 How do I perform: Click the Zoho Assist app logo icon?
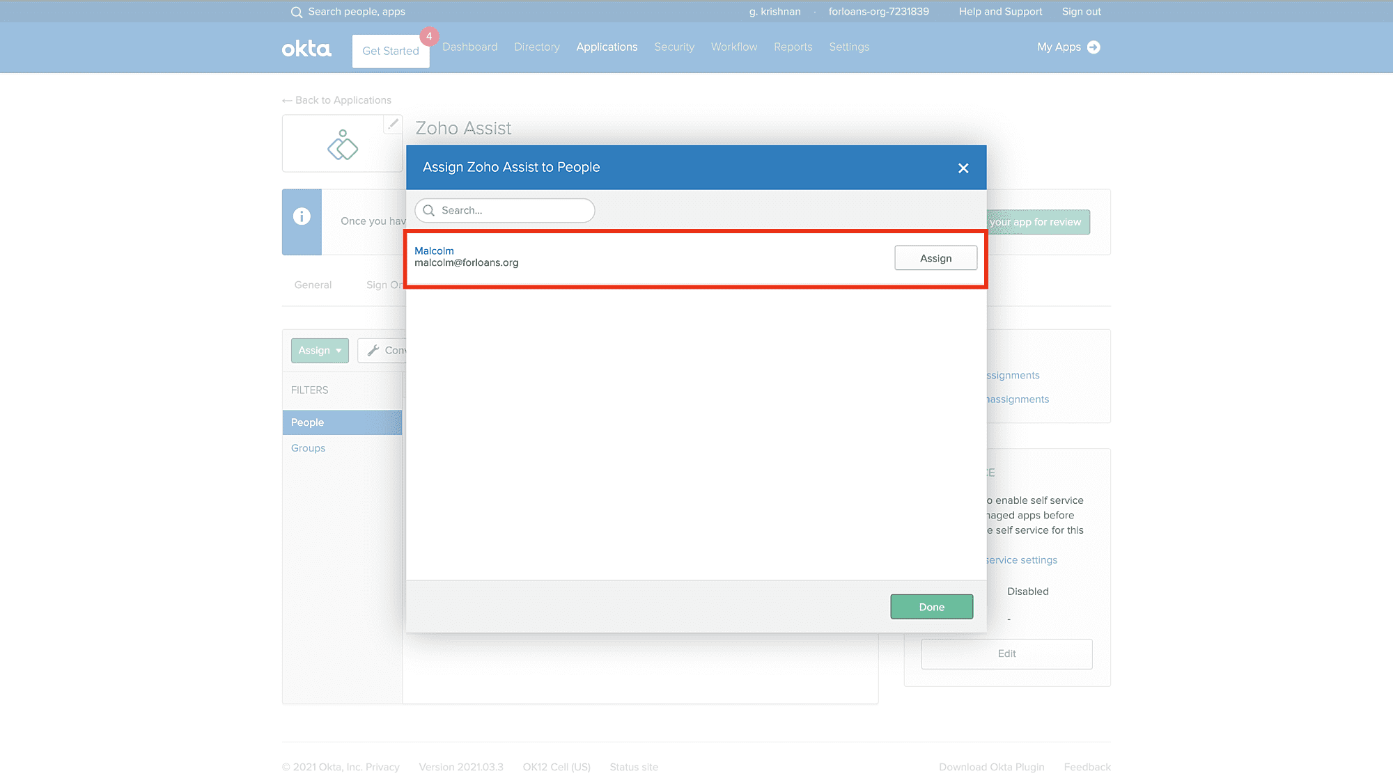pyautogui.click(x=343, y=145)
